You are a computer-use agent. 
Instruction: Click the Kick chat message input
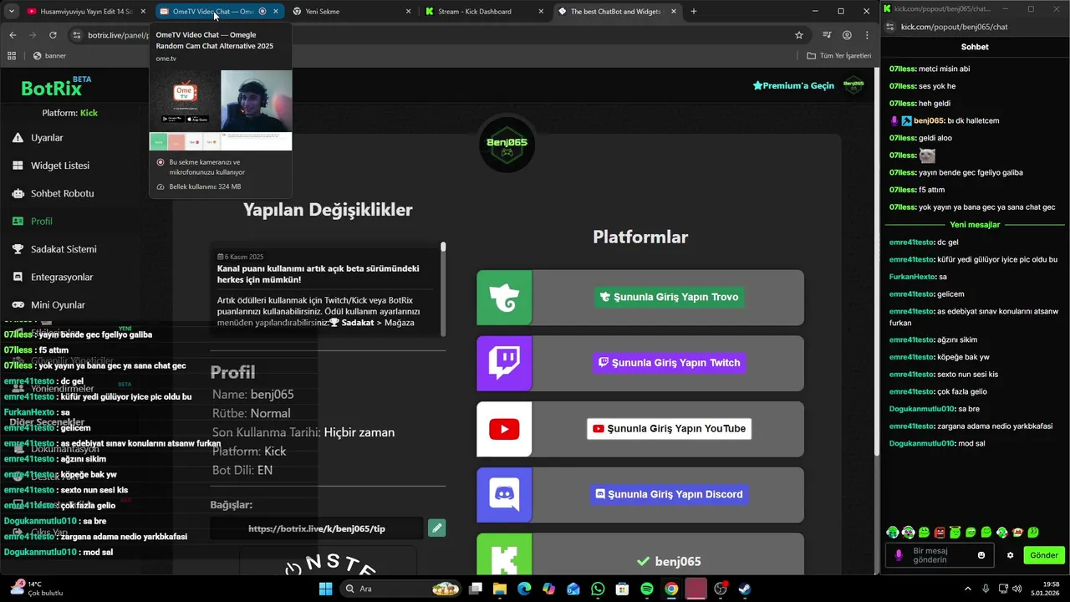(x=939, y=555)
